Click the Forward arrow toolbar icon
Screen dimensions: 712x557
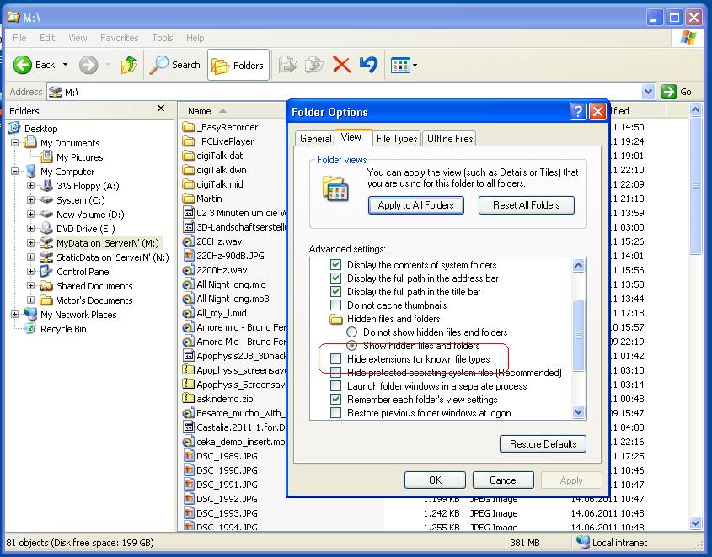(88, 65)
